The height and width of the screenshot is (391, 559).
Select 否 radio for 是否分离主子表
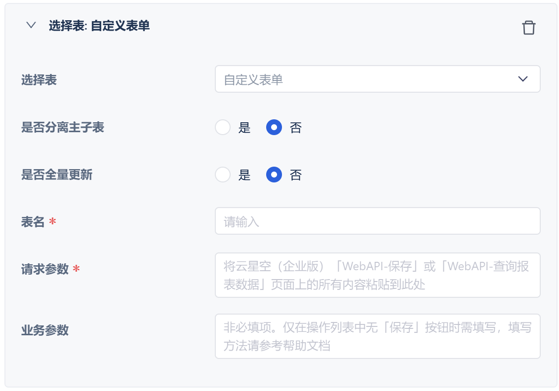274,128
